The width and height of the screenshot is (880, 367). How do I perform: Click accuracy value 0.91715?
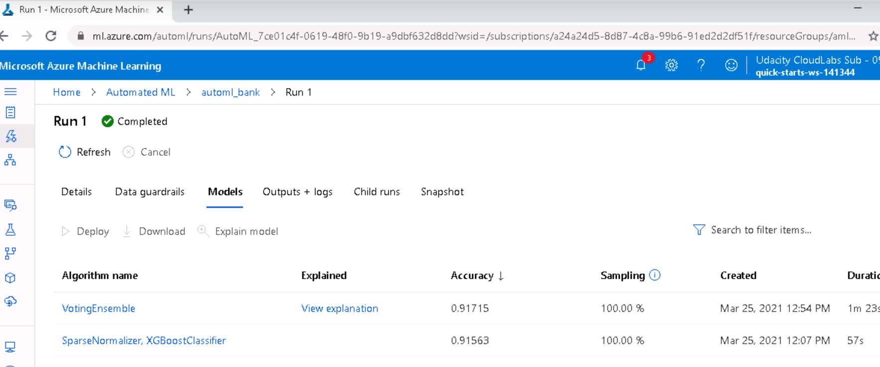470,309
